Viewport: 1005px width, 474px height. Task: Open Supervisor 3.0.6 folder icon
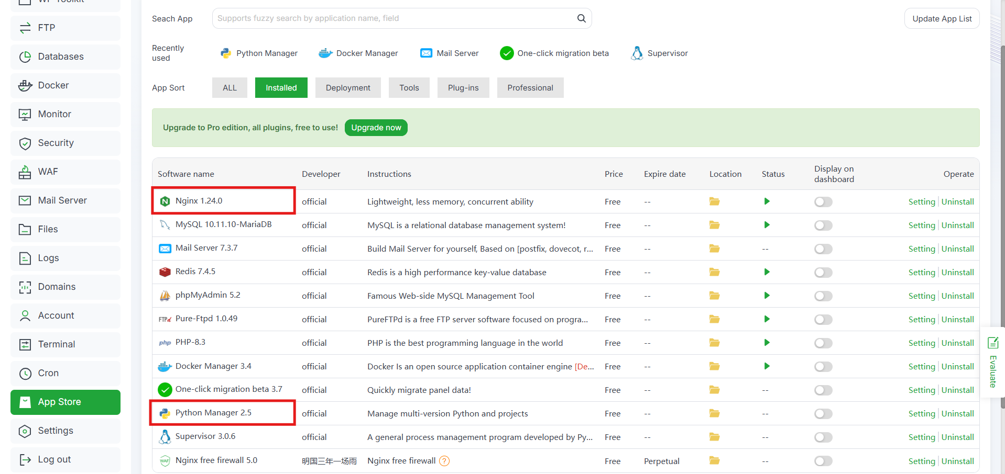click(x=714, y=437)
